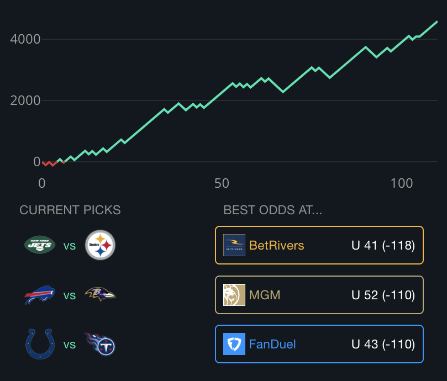The width and height of the screenshot is (447, 381).
Task: Click the chart line's peak at far right
Action: 436,22
